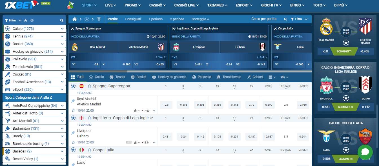Image resolution: width=379 pixels, height=166 pixels.
Task: Pin the Real Madrid vs Atletico Madrid match
Action: tap(73, 101)
